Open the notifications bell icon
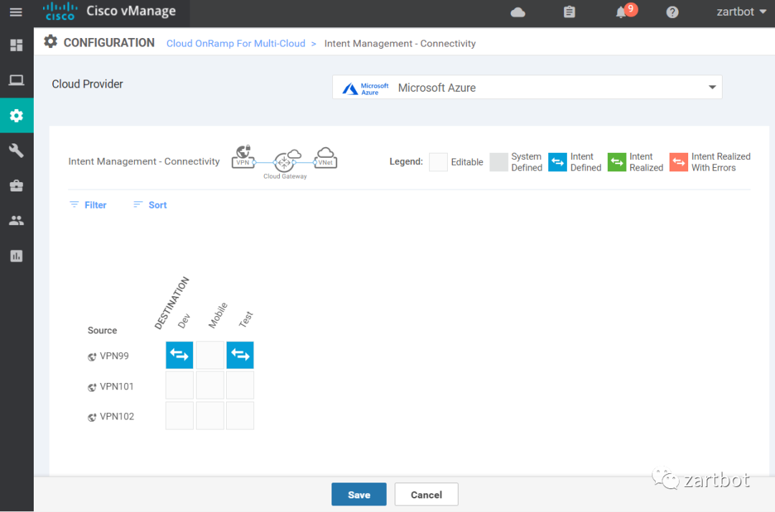Screen dimensions: 775x512 click(621, 12)
